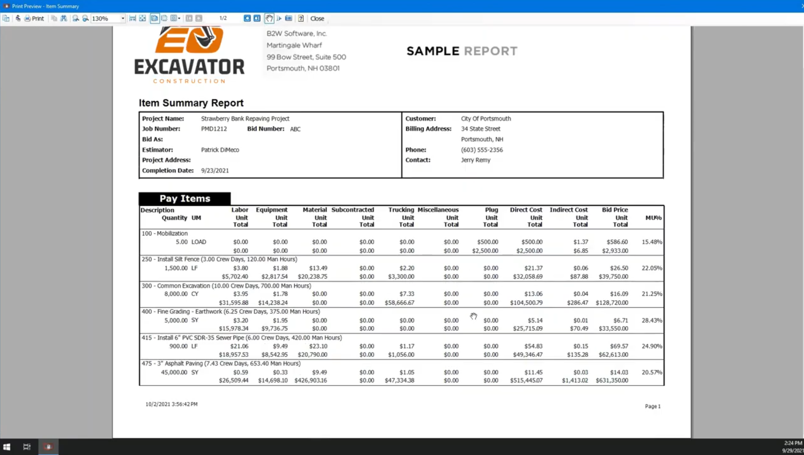Select the Find text binoculars icon

coord(64,18)
